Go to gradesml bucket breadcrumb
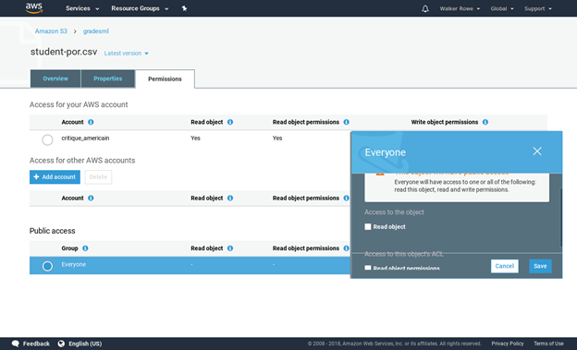The height and width of the screenshot is (350, 577). coord(95,31)
